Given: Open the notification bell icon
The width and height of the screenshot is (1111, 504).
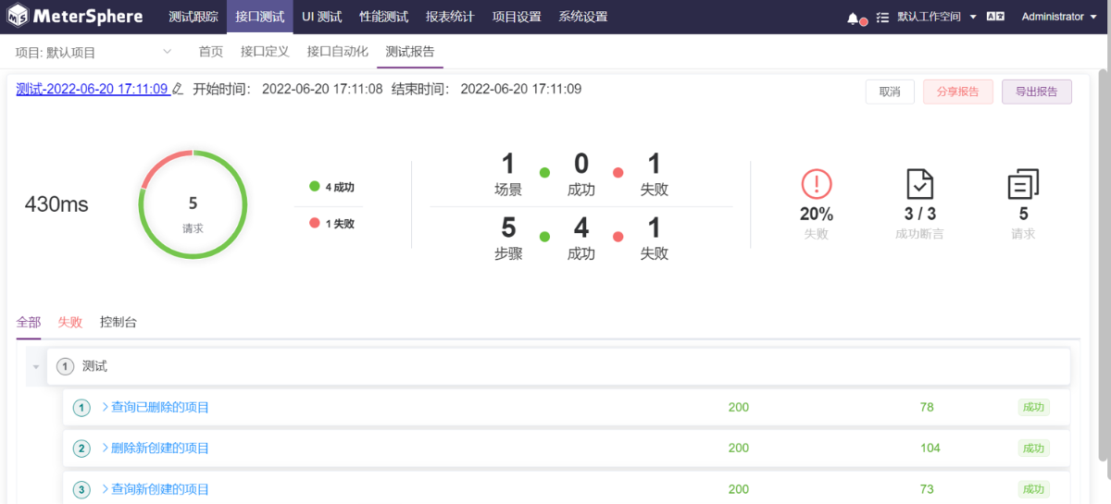Looking at the screenshot, I should tap(853, 18).
